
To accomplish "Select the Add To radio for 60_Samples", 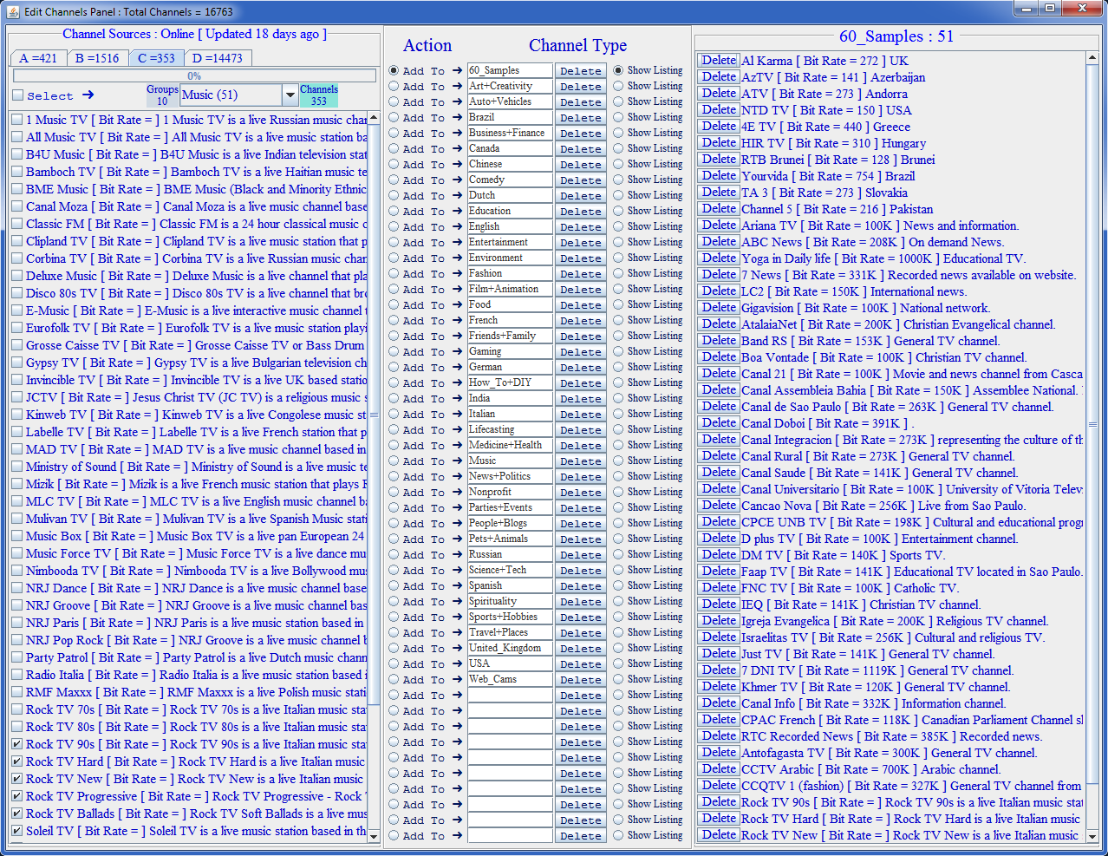I will coord(394,70).
